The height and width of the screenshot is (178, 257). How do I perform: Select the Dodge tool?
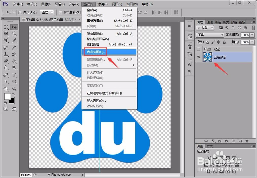pos(14,67)
